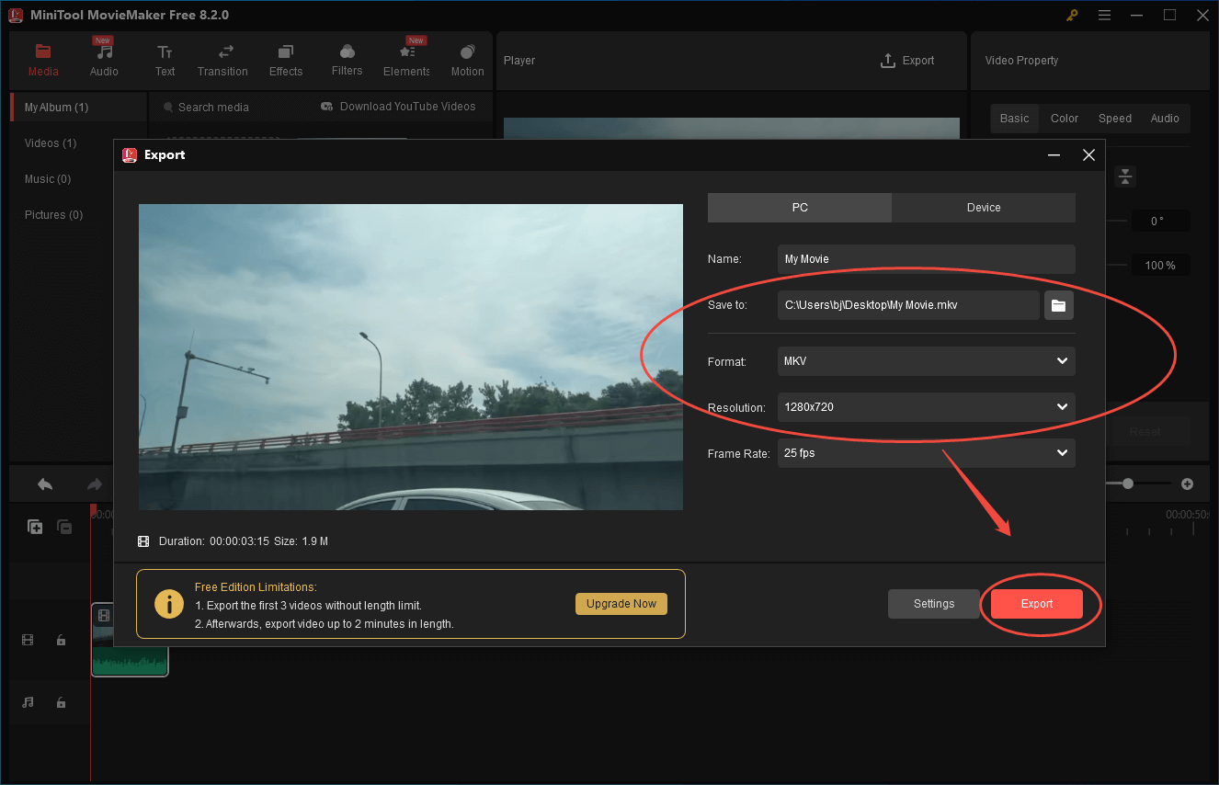1219x785 pixels.
Task: Minimize the Export dialog
Action: tap(1054, 155)
